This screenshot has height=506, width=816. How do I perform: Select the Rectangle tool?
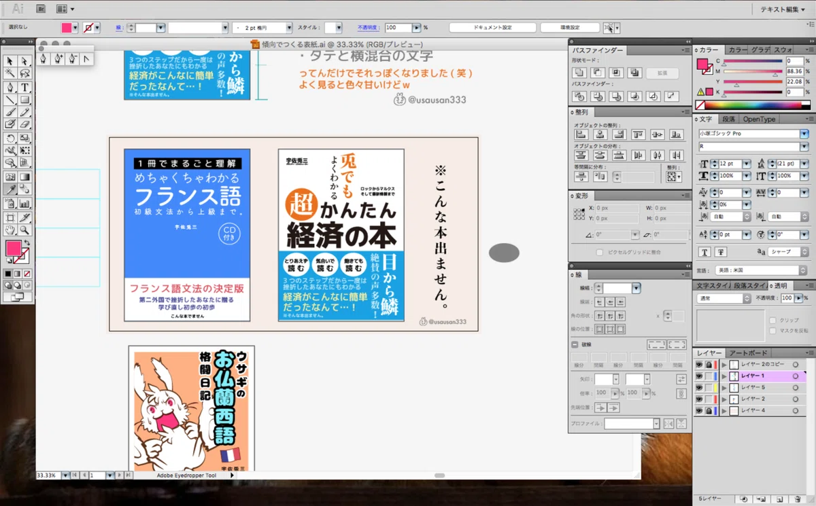(x=25, y=100)
